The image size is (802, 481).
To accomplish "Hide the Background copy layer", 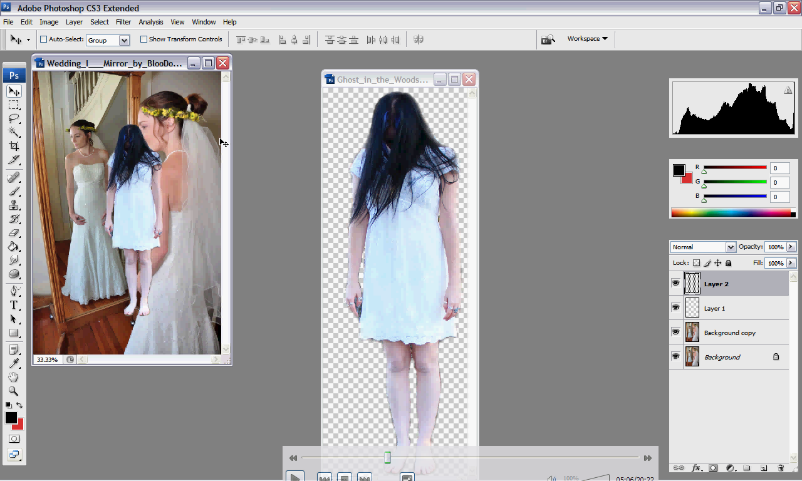I will click(x=675, y=333).
